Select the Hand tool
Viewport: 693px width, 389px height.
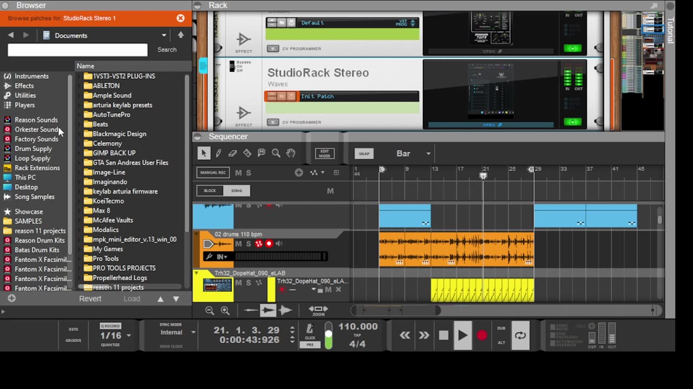pyautogui.click(x=291, y=153)
